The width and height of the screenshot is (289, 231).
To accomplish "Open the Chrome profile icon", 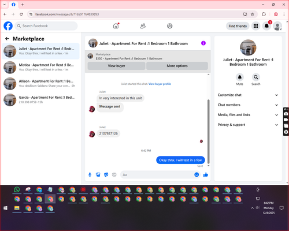I will pos(276,14).
